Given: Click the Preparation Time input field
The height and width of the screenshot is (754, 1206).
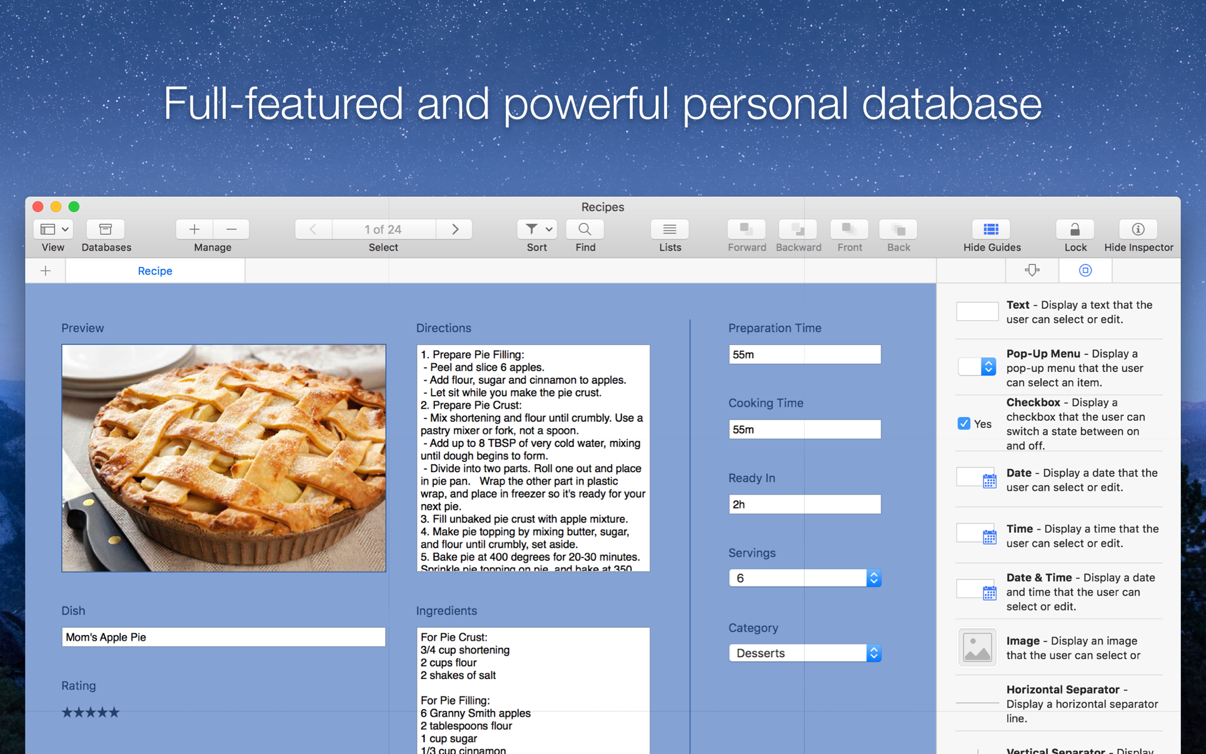Looking at the screenshot, I should tap(805, 353).
